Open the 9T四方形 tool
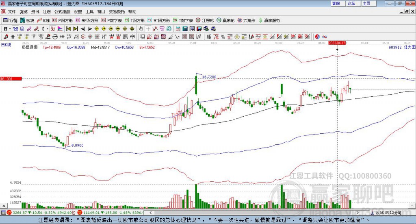 tap(159, 20)
